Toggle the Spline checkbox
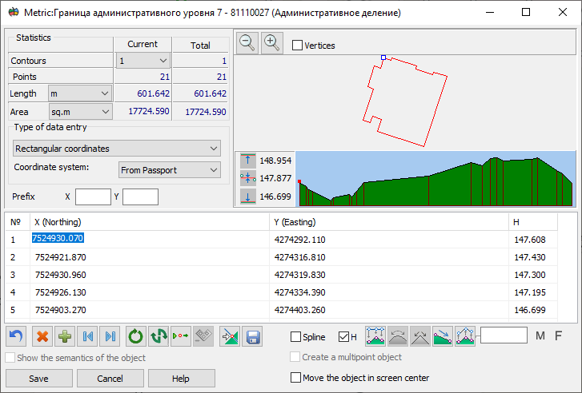582x393 pixels. point(296,337)
